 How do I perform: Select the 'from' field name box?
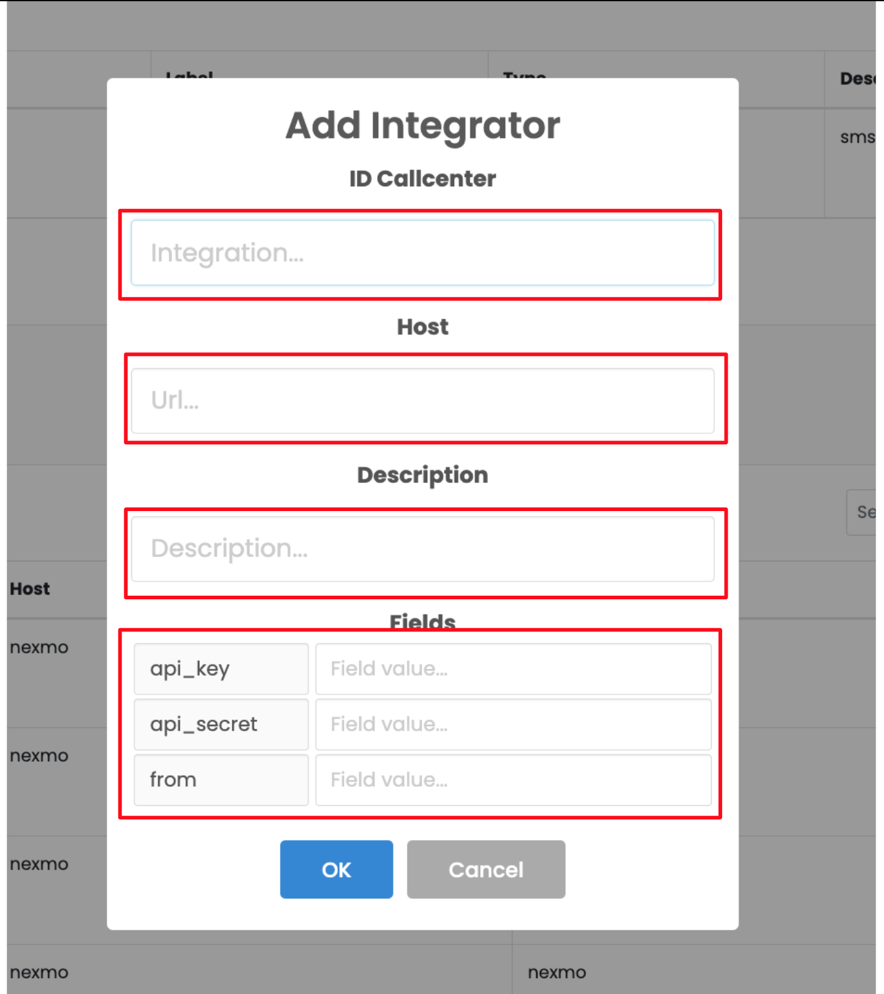pos(221,780)
